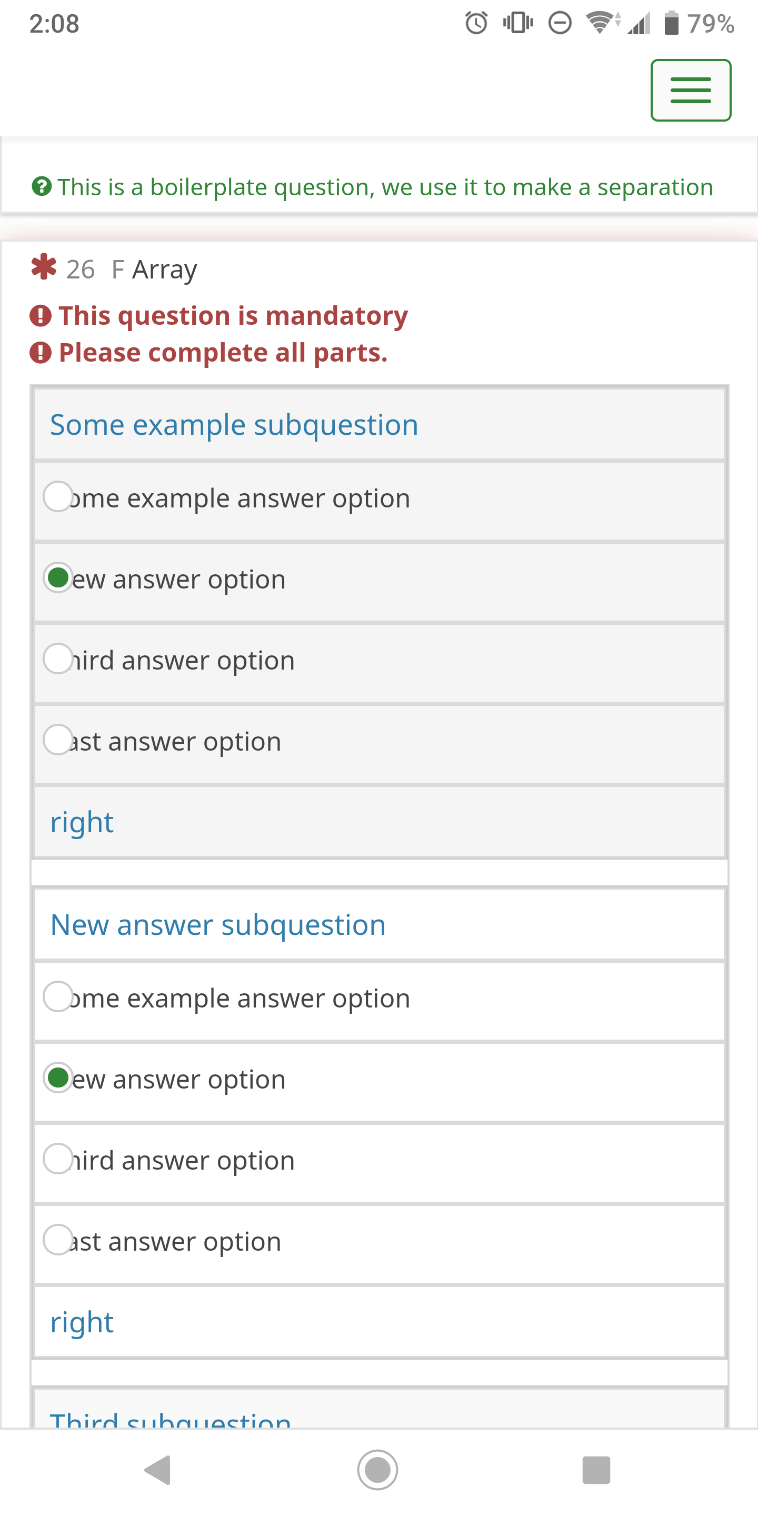Viewport: 758px width, 1516px height.
Task: Click the 'right' label under the first subquestion
Action: 82,822
